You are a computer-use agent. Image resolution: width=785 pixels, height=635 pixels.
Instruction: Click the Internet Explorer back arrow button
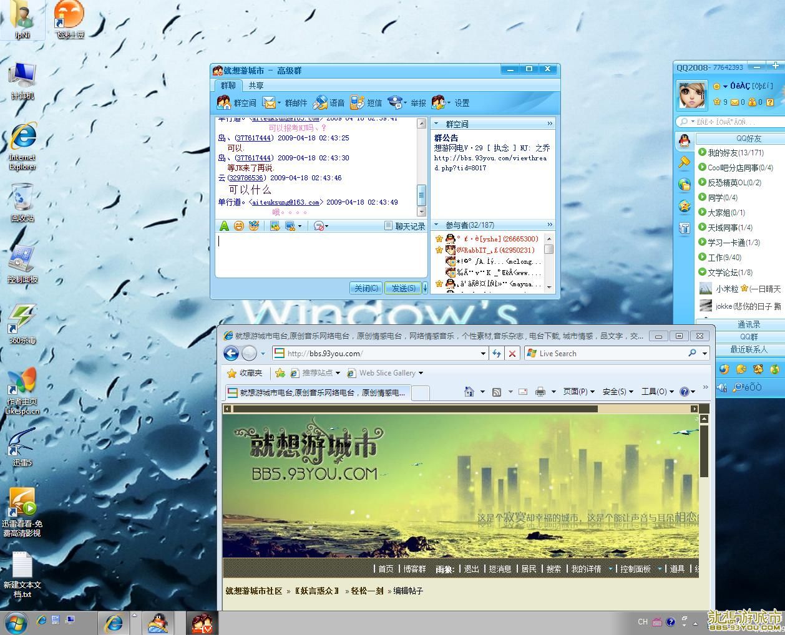pos(231,353)
